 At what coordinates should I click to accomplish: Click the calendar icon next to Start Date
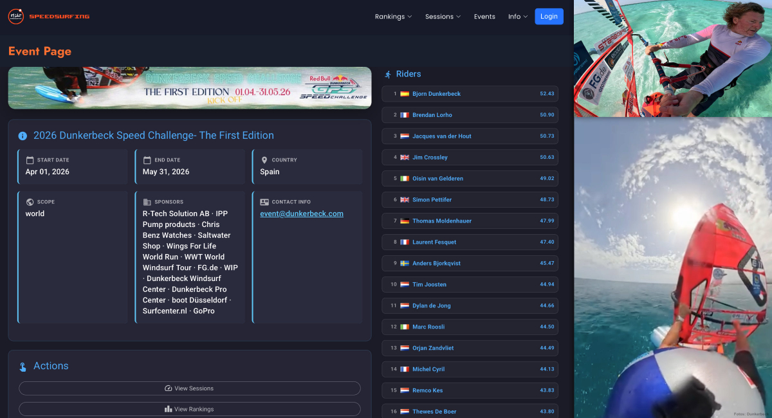(x=30, y=160)
